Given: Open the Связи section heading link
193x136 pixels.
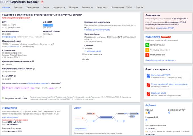Looking at the screenshot, I should (77, 108).
